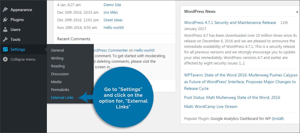
Task: Select Permalinks in Settings submenu
Action: coord(60,90)
